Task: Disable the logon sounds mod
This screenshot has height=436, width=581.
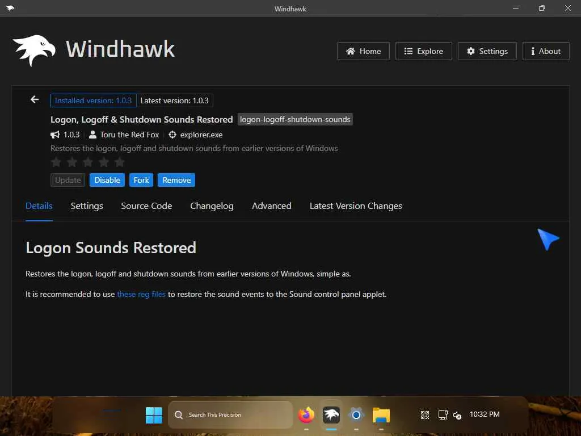Action: (107, 180)
